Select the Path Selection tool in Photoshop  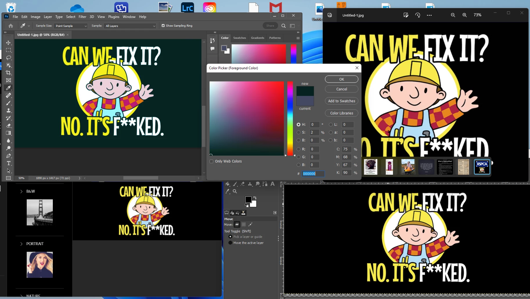pyautogui.click(x=8, y=171)
